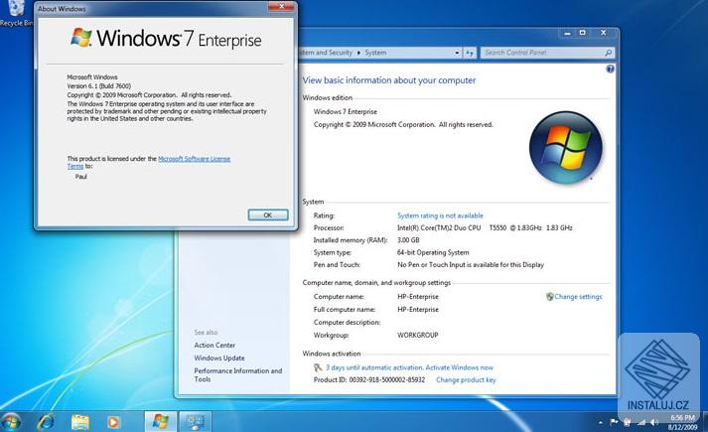Select the '3.00 GB' memory value

[408, 240]
